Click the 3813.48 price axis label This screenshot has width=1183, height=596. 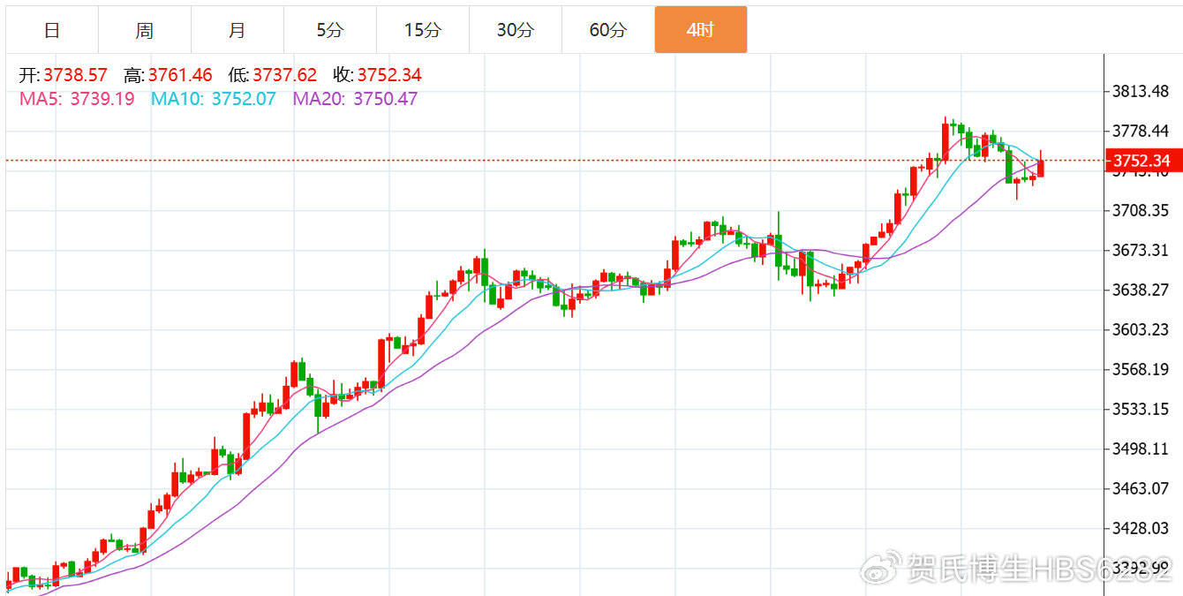pyautogui.click(x=1141, y=91)
